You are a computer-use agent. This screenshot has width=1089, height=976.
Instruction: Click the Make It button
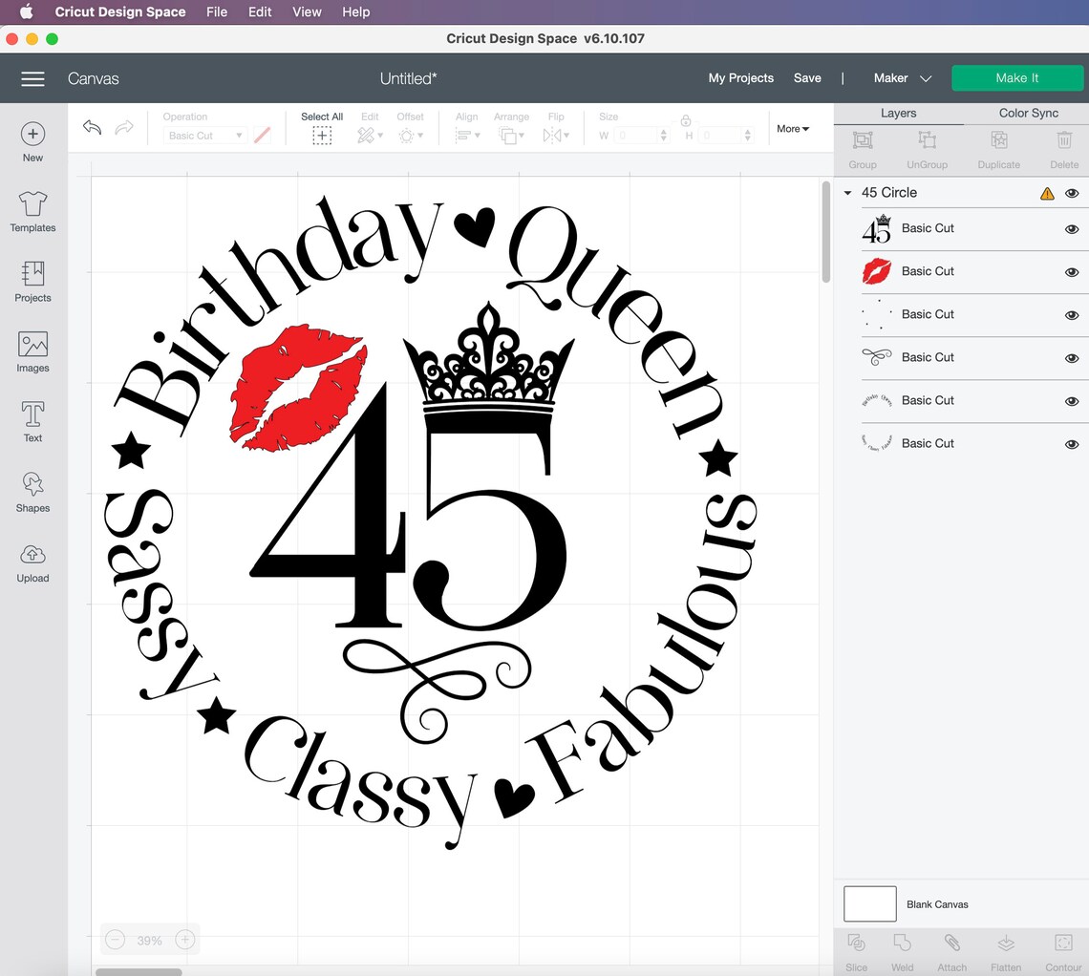pyautogui.click(x=1016, y=78)
